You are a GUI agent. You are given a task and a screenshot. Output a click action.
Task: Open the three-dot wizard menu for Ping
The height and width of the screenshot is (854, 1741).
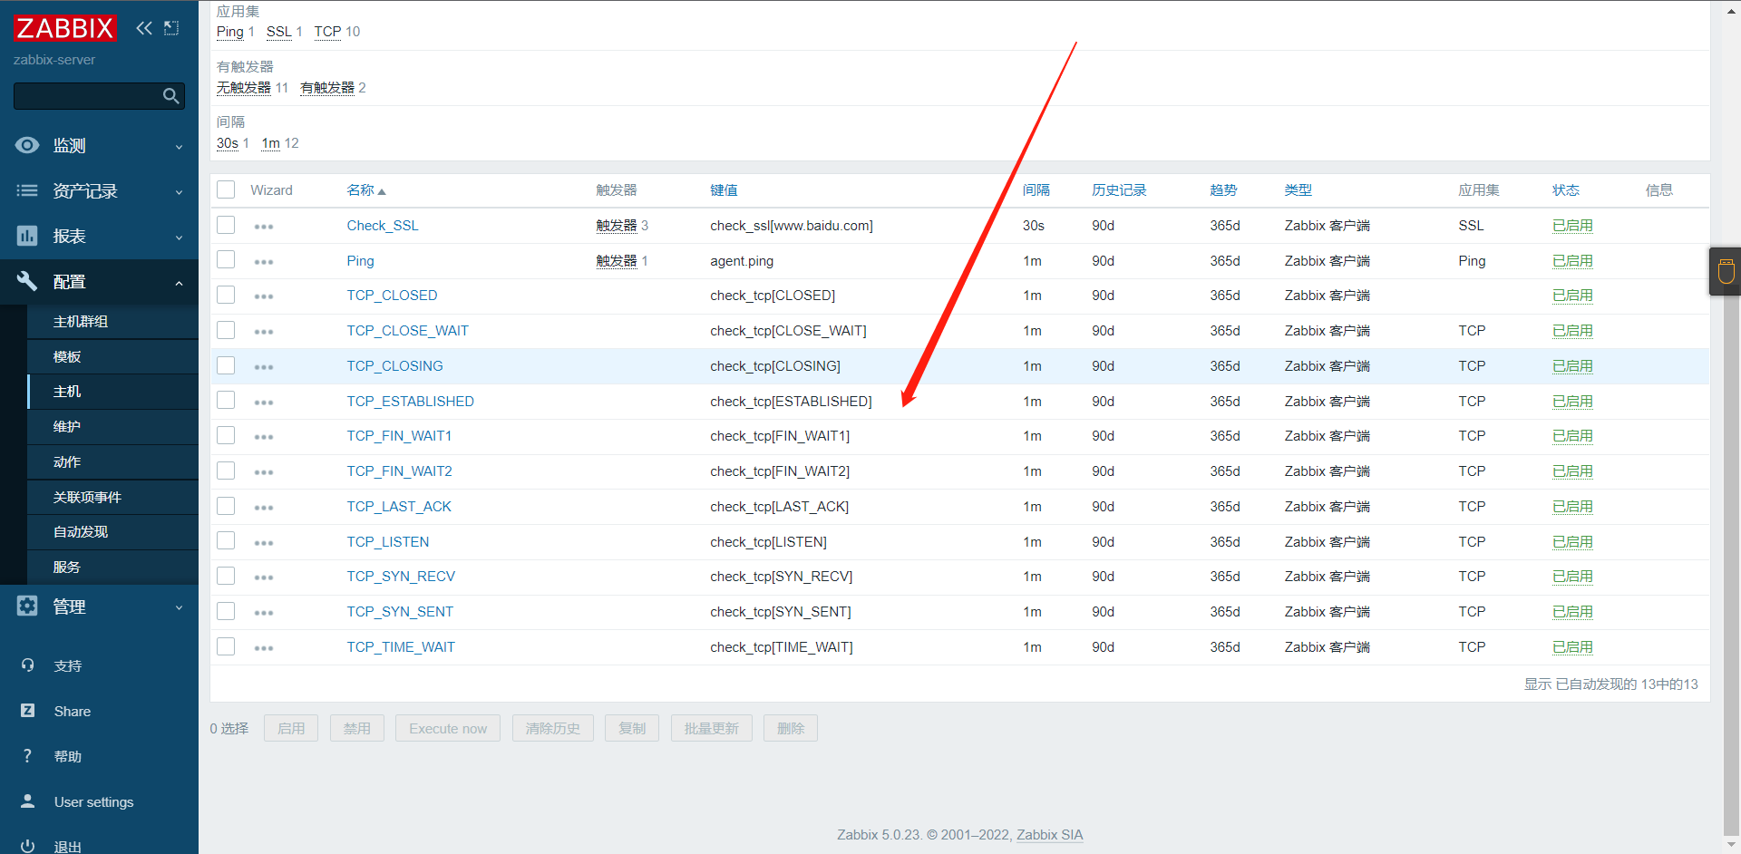point(264,262)
